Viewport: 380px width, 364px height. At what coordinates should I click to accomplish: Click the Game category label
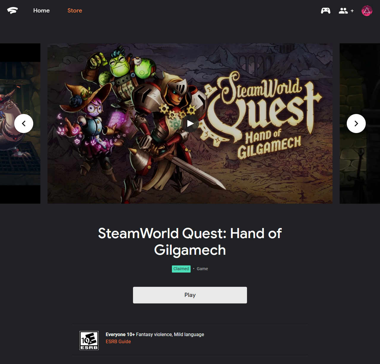click(x=202, y=269)
